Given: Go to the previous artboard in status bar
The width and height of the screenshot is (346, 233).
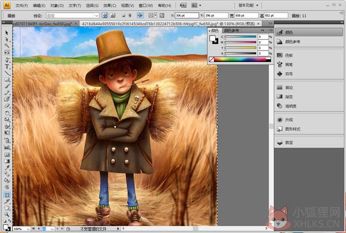Looking at the screenshot, I should pos(39,229).
